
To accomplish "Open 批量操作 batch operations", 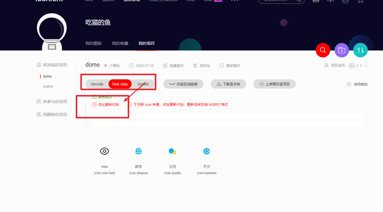I will [173, 65].
